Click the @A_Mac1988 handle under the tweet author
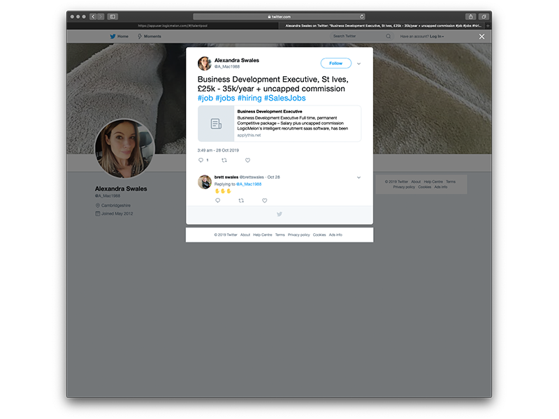 tap(226, 66)
